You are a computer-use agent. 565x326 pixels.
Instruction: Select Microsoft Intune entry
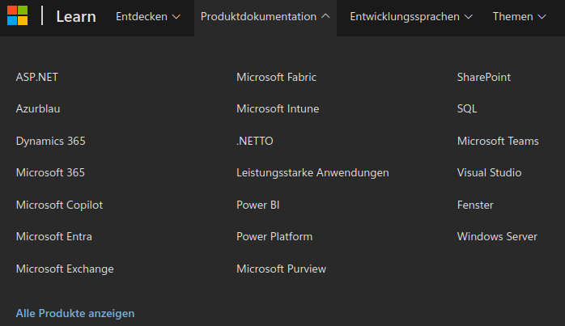click(278, 108)
